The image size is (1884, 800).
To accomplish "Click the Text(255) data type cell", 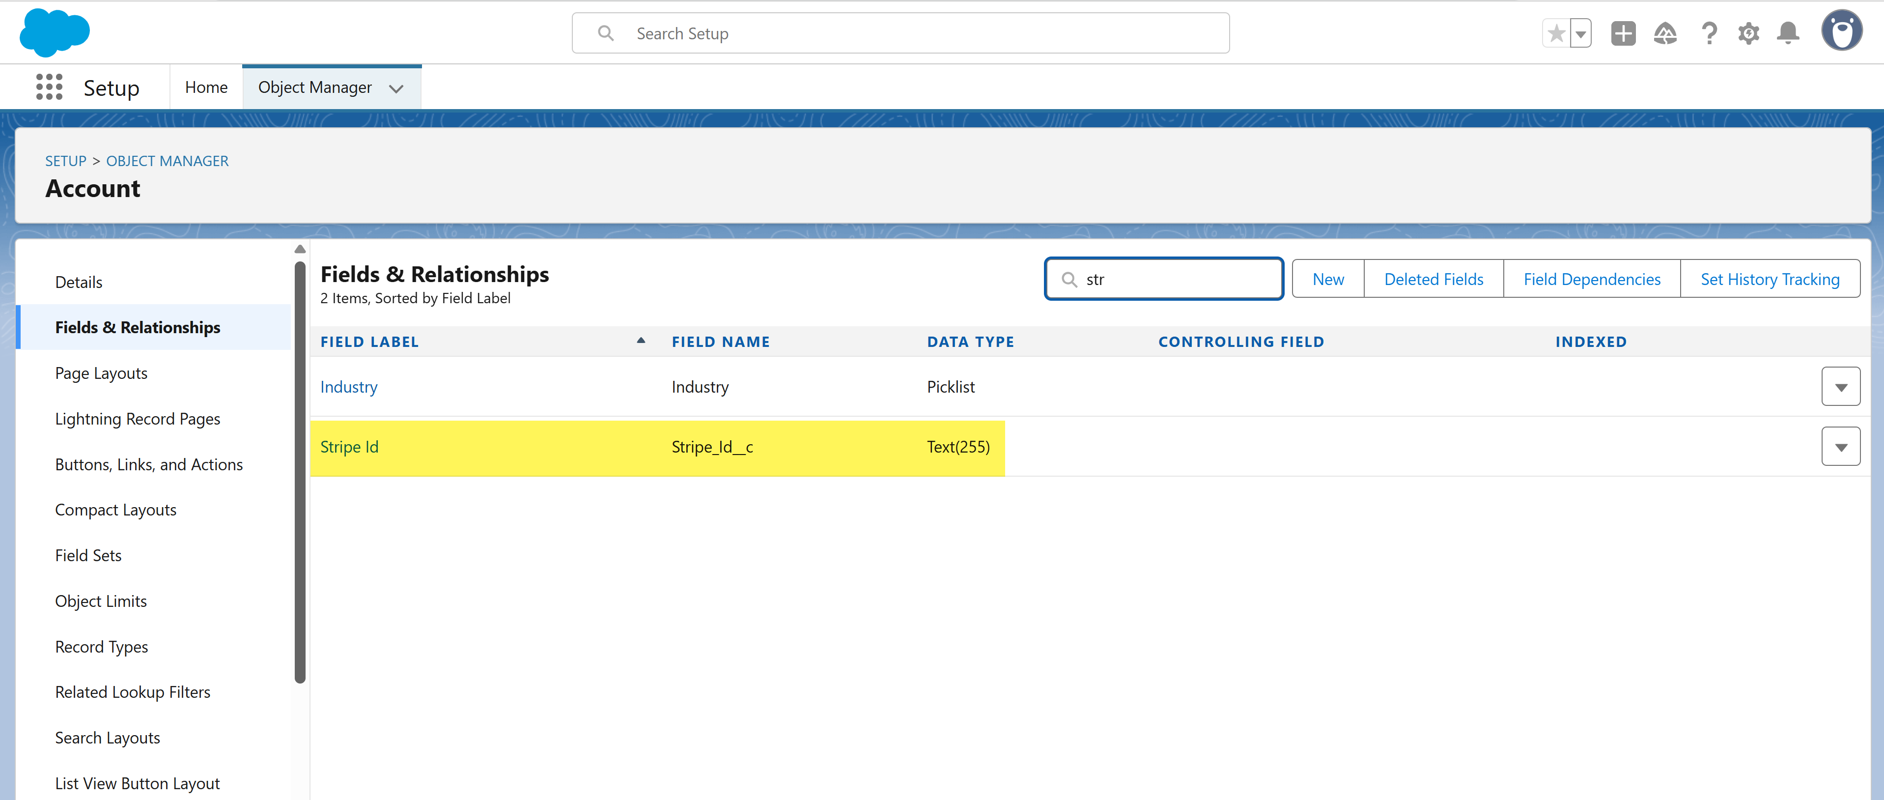I will coord(958,447).
